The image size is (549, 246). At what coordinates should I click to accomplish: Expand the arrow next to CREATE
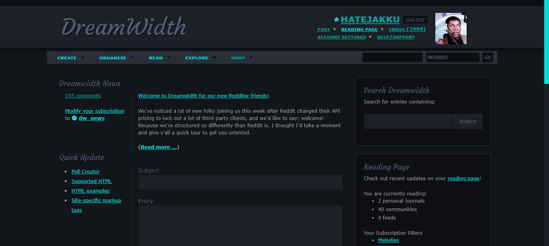tap(83, 58)
